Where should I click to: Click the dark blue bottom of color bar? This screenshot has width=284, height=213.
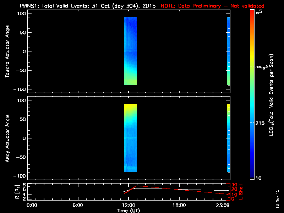(252, 176)
